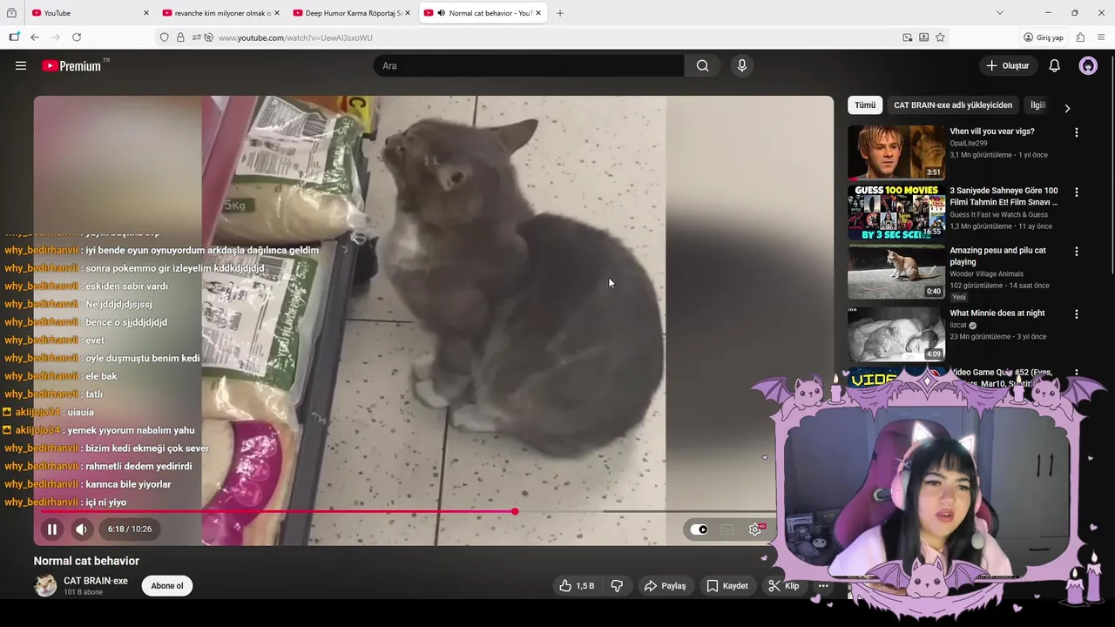Mute the tab via its audio icon
Screen dimensions: 1115x627
441,13
